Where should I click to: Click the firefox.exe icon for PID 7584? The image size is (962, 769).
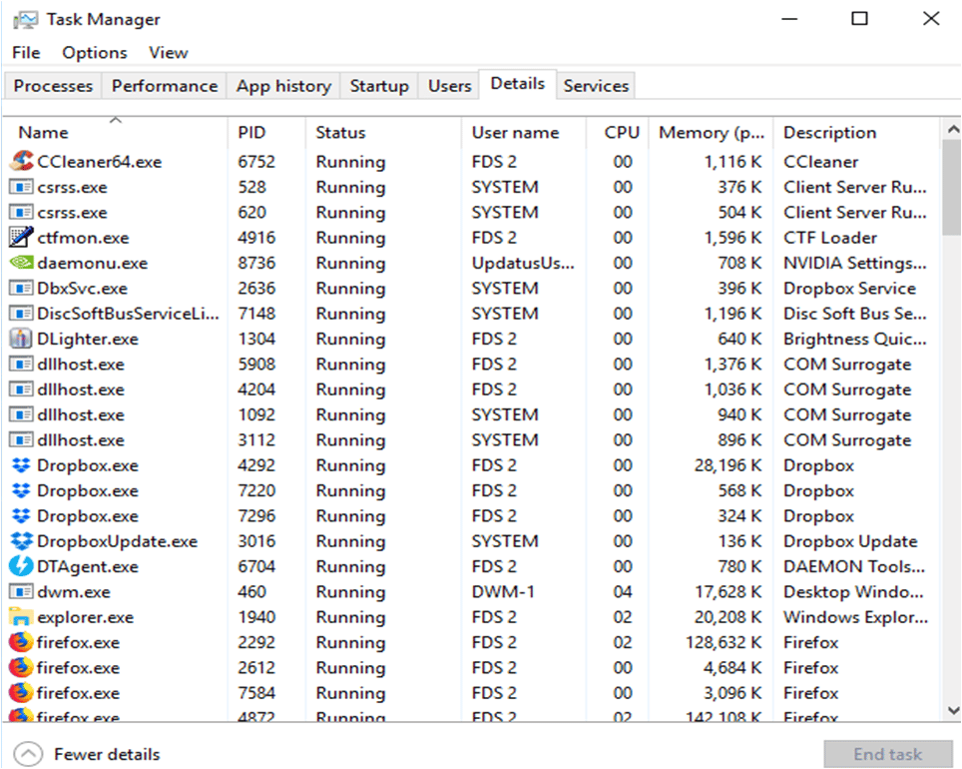pos(22,693)
